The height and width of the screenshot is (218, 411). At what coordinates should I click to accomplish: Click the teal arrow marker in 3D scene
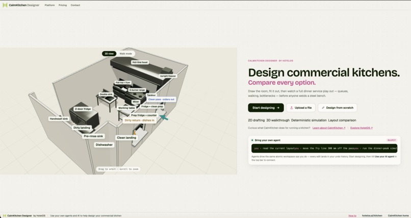pyautogui.click(x=164, y=117)
